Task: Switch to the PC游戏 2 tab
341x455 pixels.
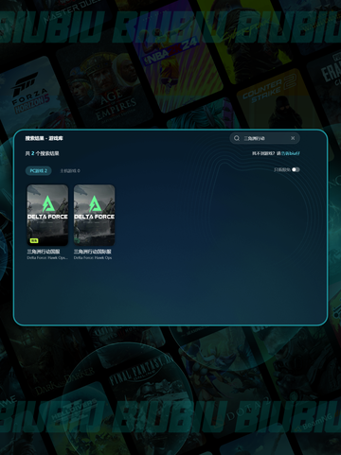Action: pos(39,170)
